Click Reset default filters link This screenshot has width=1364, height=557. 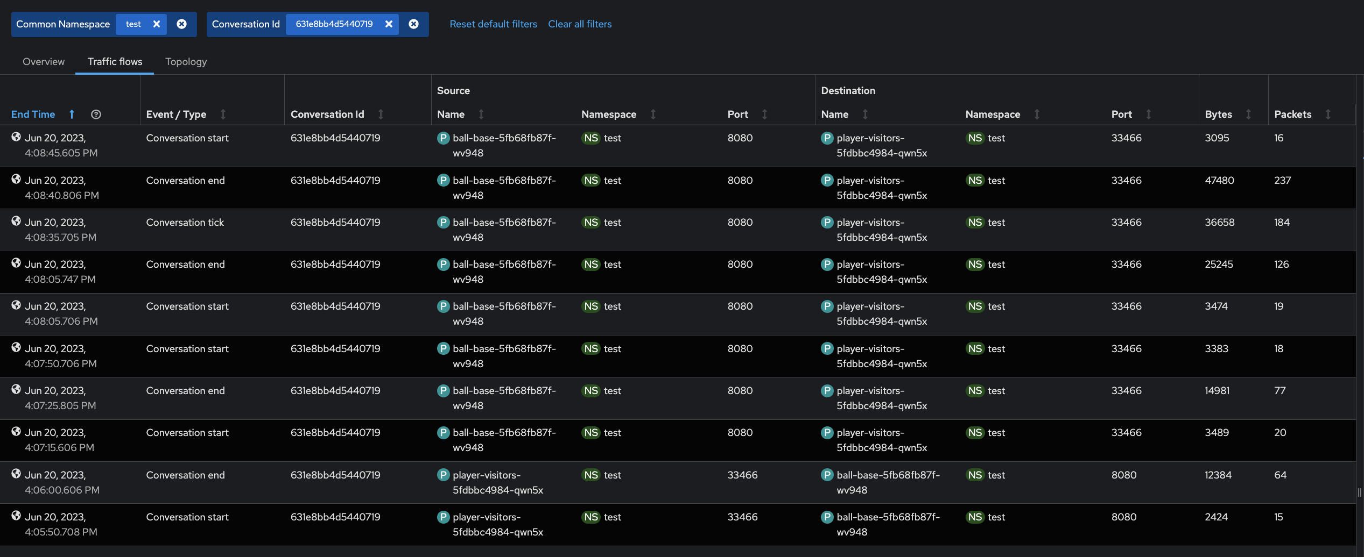493,24
